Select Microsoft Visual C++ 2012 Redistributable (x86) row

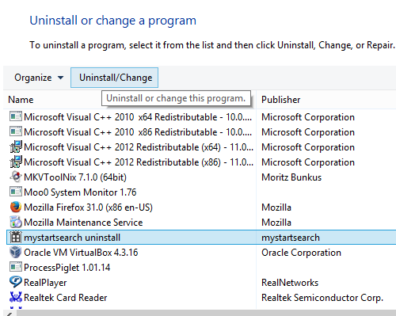200,162
